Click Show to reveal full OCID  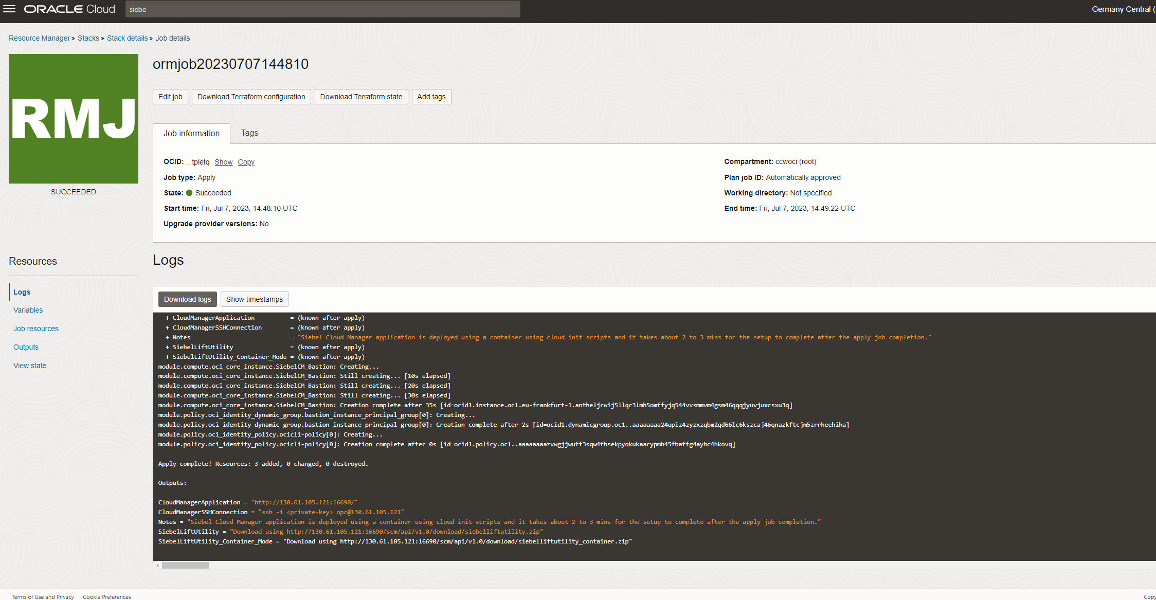point(223,162)
